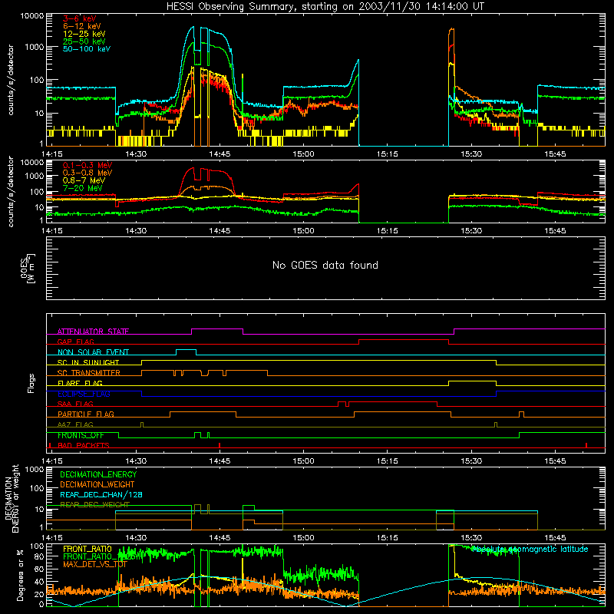Screen dimensions: 614x614
Task: Select the '3-6 keV' legend label
Action: point(79,18)
